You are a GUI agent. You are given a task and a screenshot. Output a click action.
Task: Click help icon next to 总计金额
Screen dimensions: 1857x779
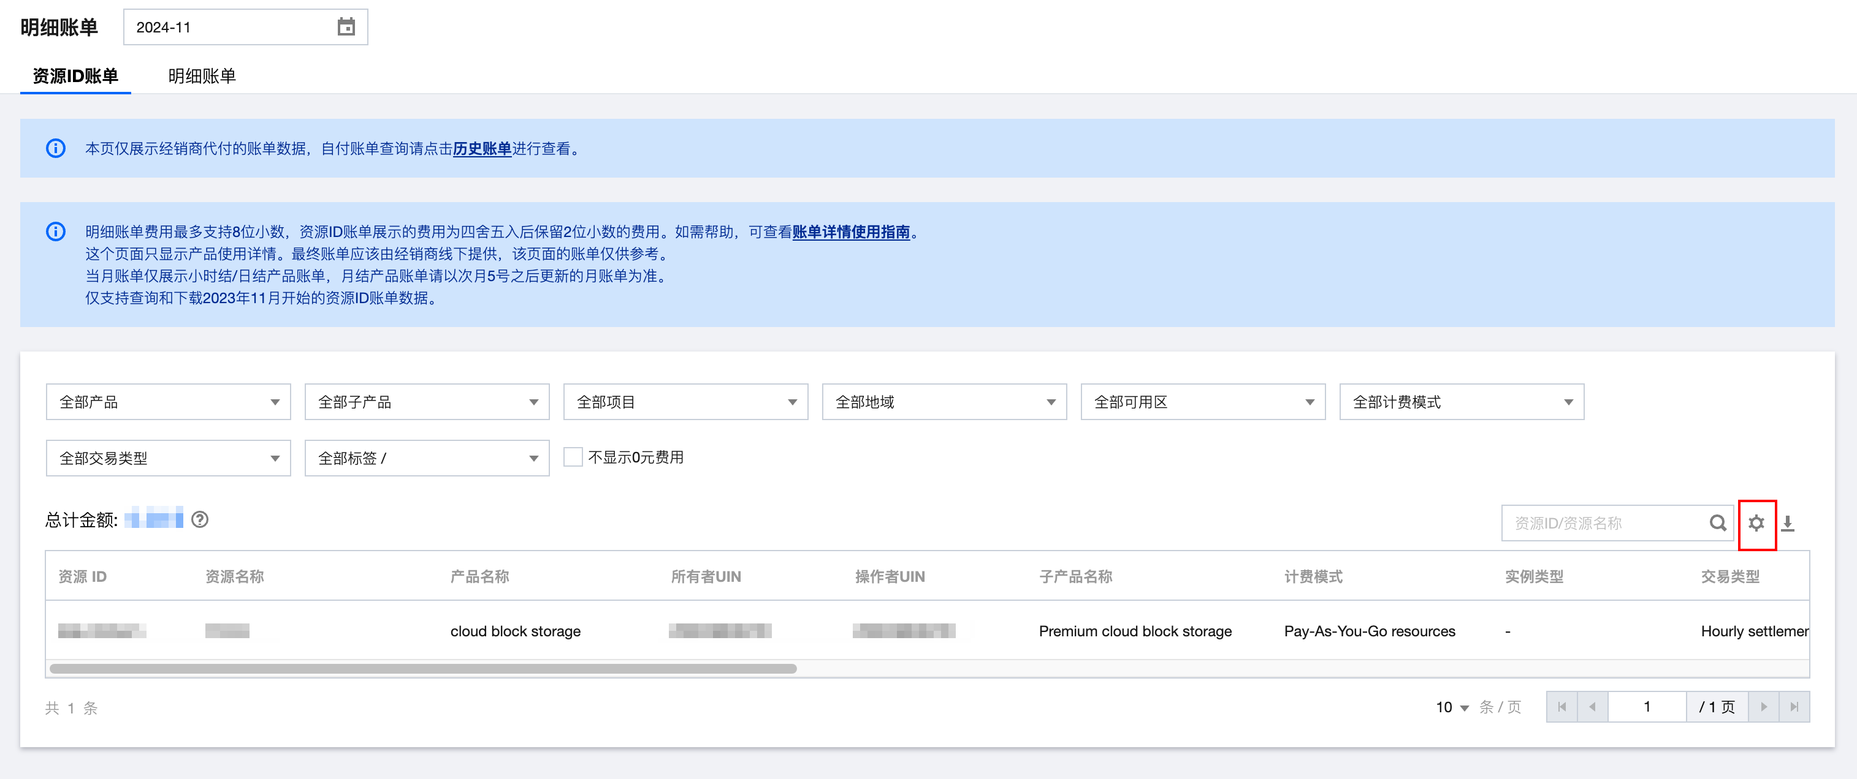pos(200,520)
